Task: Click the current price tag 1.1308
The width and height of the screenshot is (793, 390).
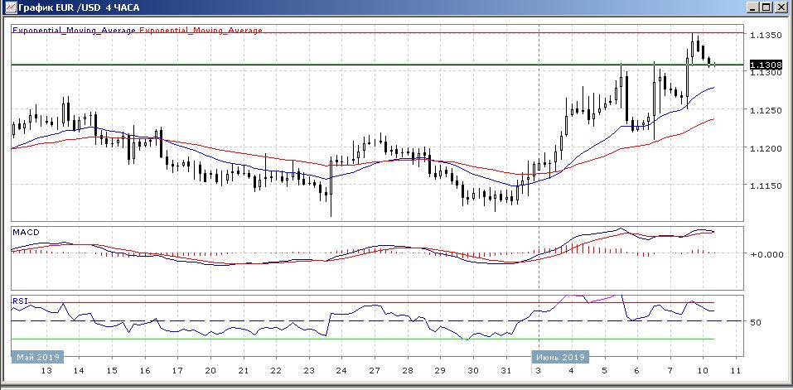Action: (762, 65)
